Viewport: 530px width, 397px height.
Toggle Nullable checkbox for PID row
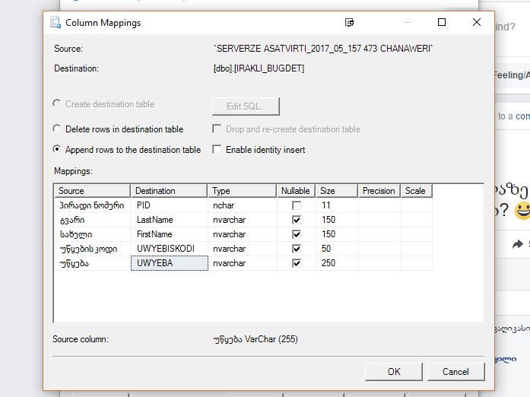(296, 205)
